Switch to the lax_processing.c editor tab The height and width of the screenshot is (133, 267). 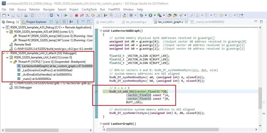click(x=134, y=22)
